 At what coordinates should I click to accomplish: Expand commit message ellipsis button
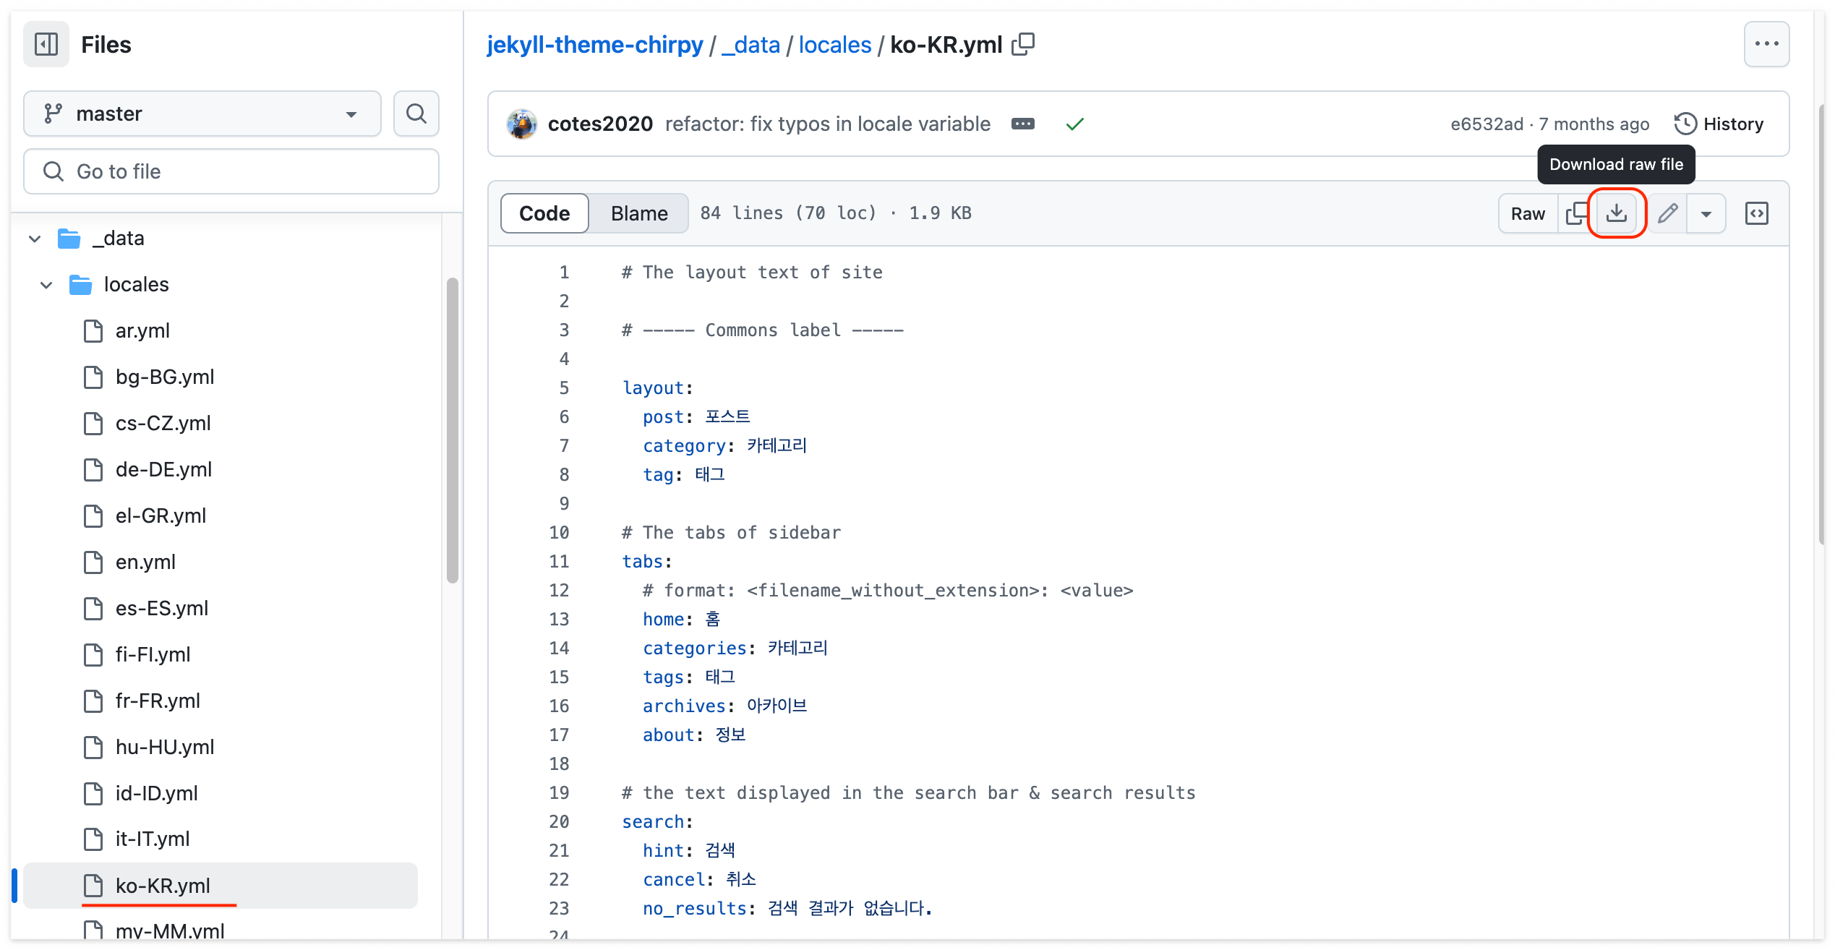point(1022,124)
